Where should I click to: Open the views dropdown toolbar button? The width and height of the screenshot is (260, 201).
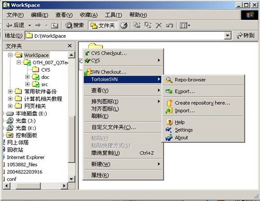(x=185, y=25)
